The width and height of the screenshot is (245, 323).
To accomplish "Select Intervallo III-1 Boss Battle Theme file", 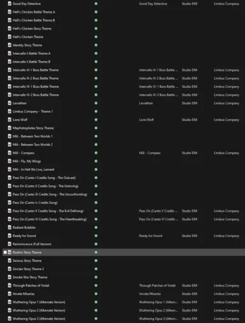I will point(36,70).
